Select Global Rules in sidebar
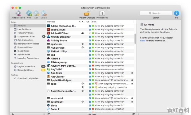 [x=28, y=51]
